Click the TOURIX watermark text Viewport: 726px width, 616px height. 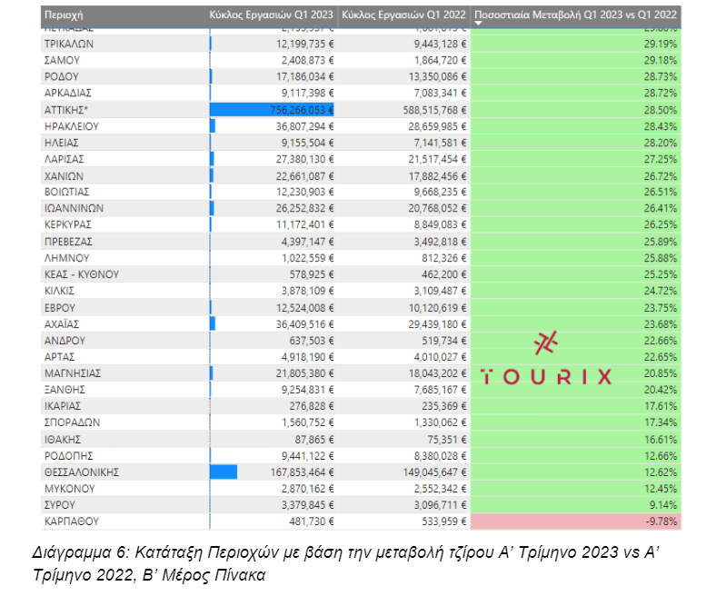click(x=546, y=376)
